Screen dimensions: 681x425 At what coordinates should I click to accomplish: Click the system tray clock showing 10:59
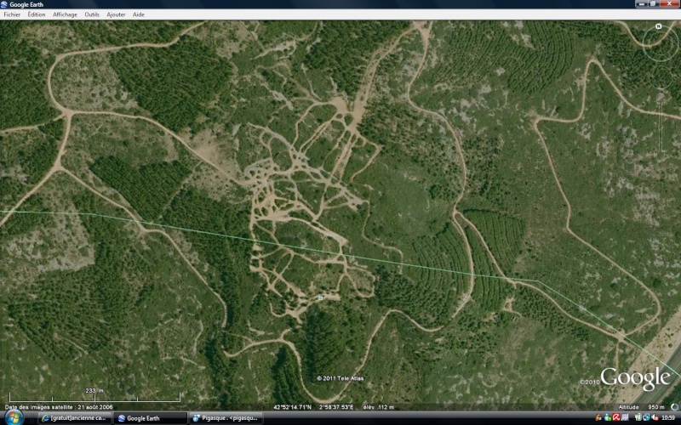click(668, 418)
